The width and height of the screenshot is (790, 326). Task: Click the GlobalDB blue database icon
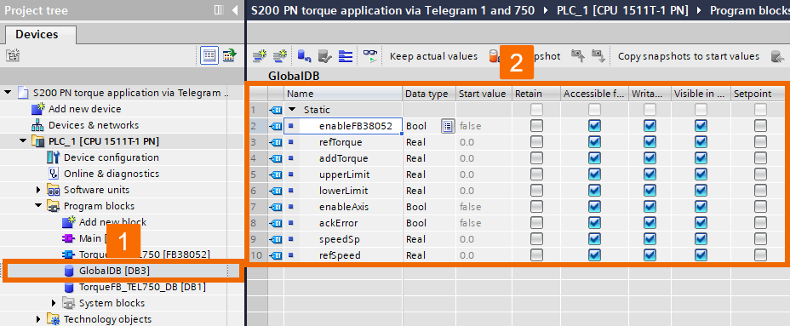click(x=69, y=271)
